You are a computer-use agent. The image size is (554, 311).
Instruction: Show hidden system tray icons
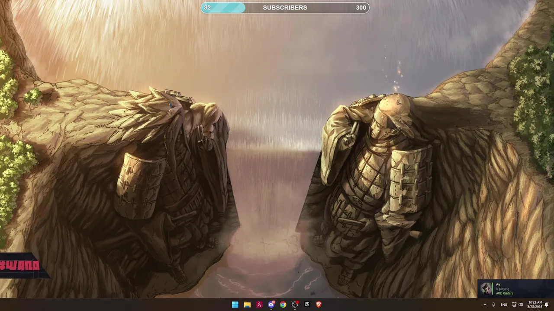(x=485, y=305)
